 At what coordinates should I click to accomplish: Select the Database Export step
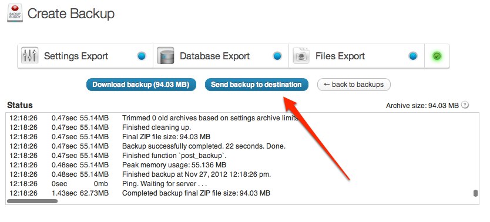[221, 56]
